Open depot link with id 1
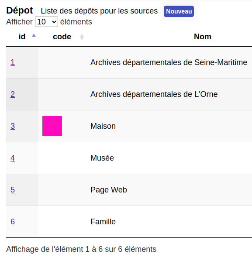This screenshot has height=254, width=252. [13, 62]
